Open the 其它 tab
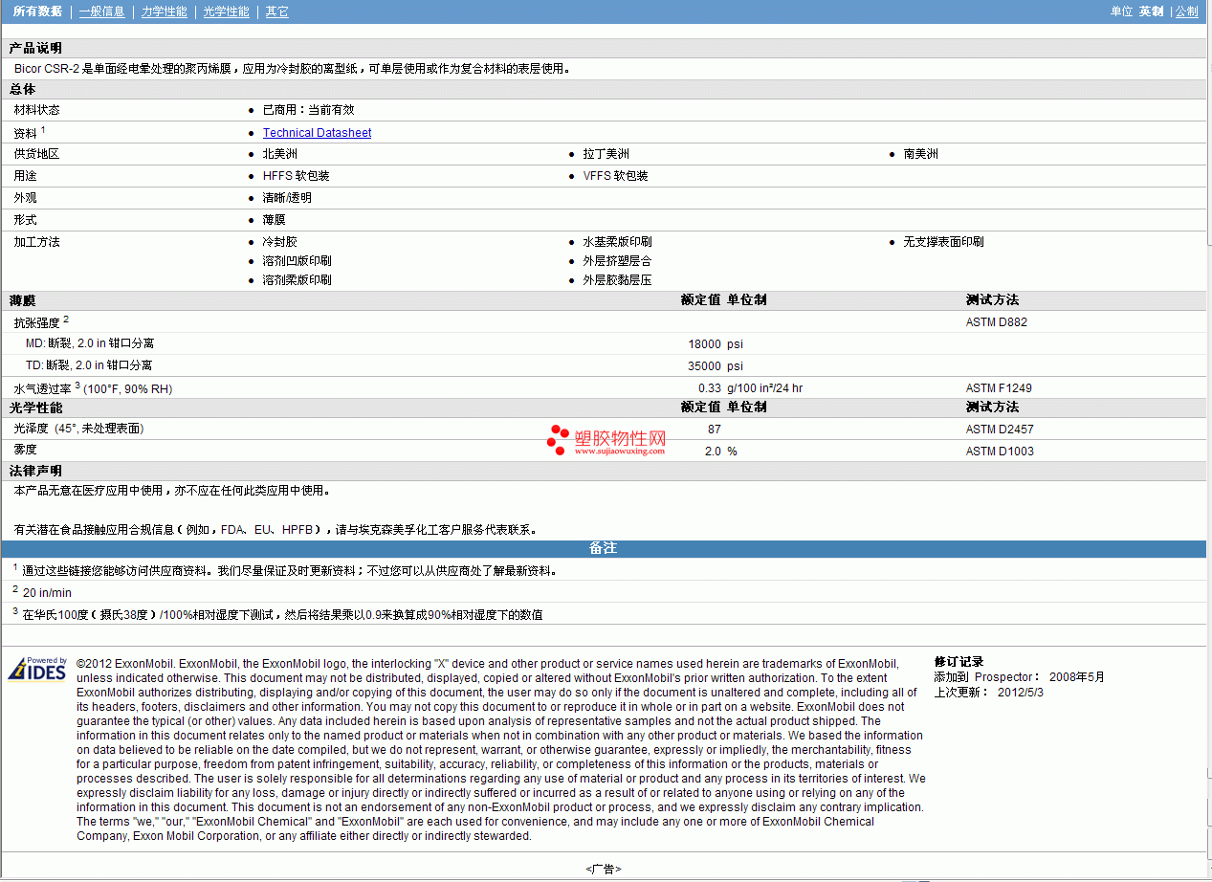The width and height of the screenshot is (1212, 882). 276,11
